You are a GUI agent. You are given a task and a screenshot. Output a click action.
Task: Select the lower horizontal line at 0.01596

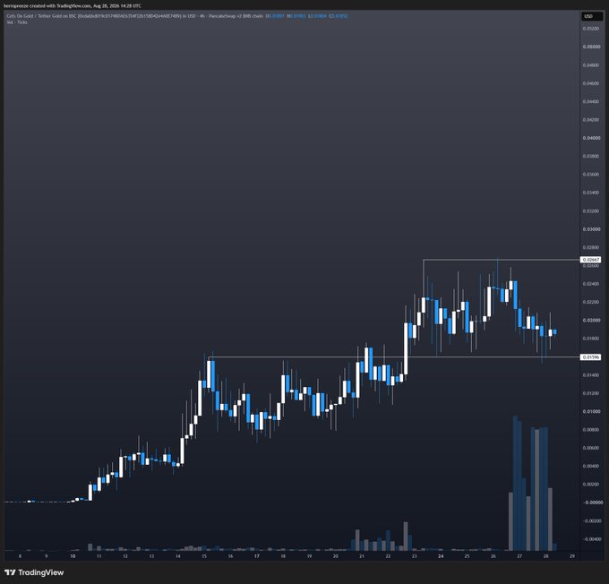[x=394, y=356]
